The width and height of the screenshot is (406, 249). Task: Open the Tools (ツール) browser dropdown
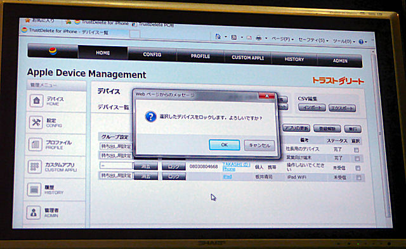point(344,41)
